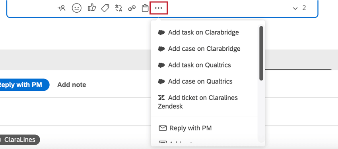Expand the chevron next to 2
This screenshot has width=338, height=149.
pyautogui.click(x=295, y=9)
